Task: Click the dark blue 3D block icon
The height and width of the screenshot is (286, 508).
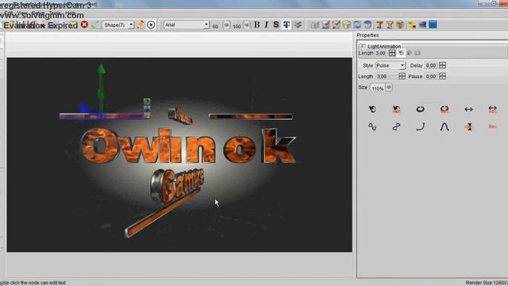Action: (422, 25)
